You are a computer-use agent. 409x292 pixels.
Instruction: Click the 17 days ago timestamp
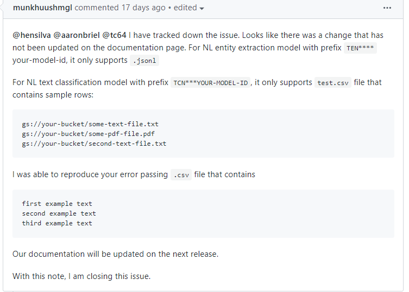point(143,8)
